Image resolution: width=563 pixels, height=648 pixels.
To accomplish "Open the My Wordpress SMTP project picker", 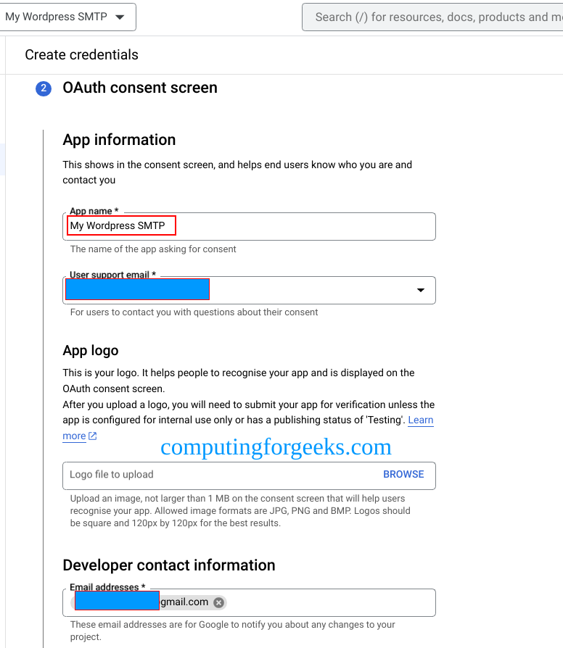I will click(x=68, y=17).
